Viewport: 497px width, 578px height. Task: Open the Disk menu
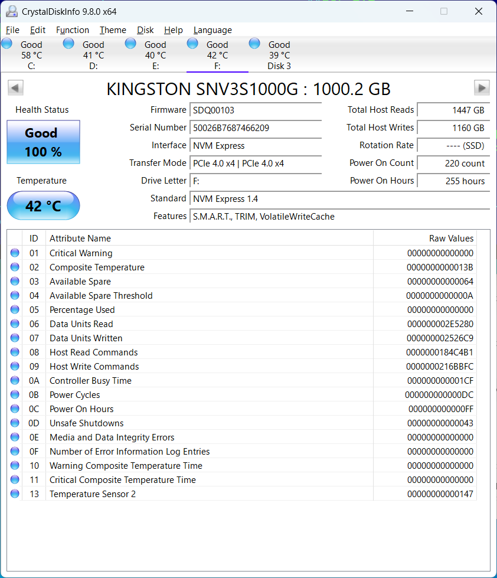pos(145,30)
